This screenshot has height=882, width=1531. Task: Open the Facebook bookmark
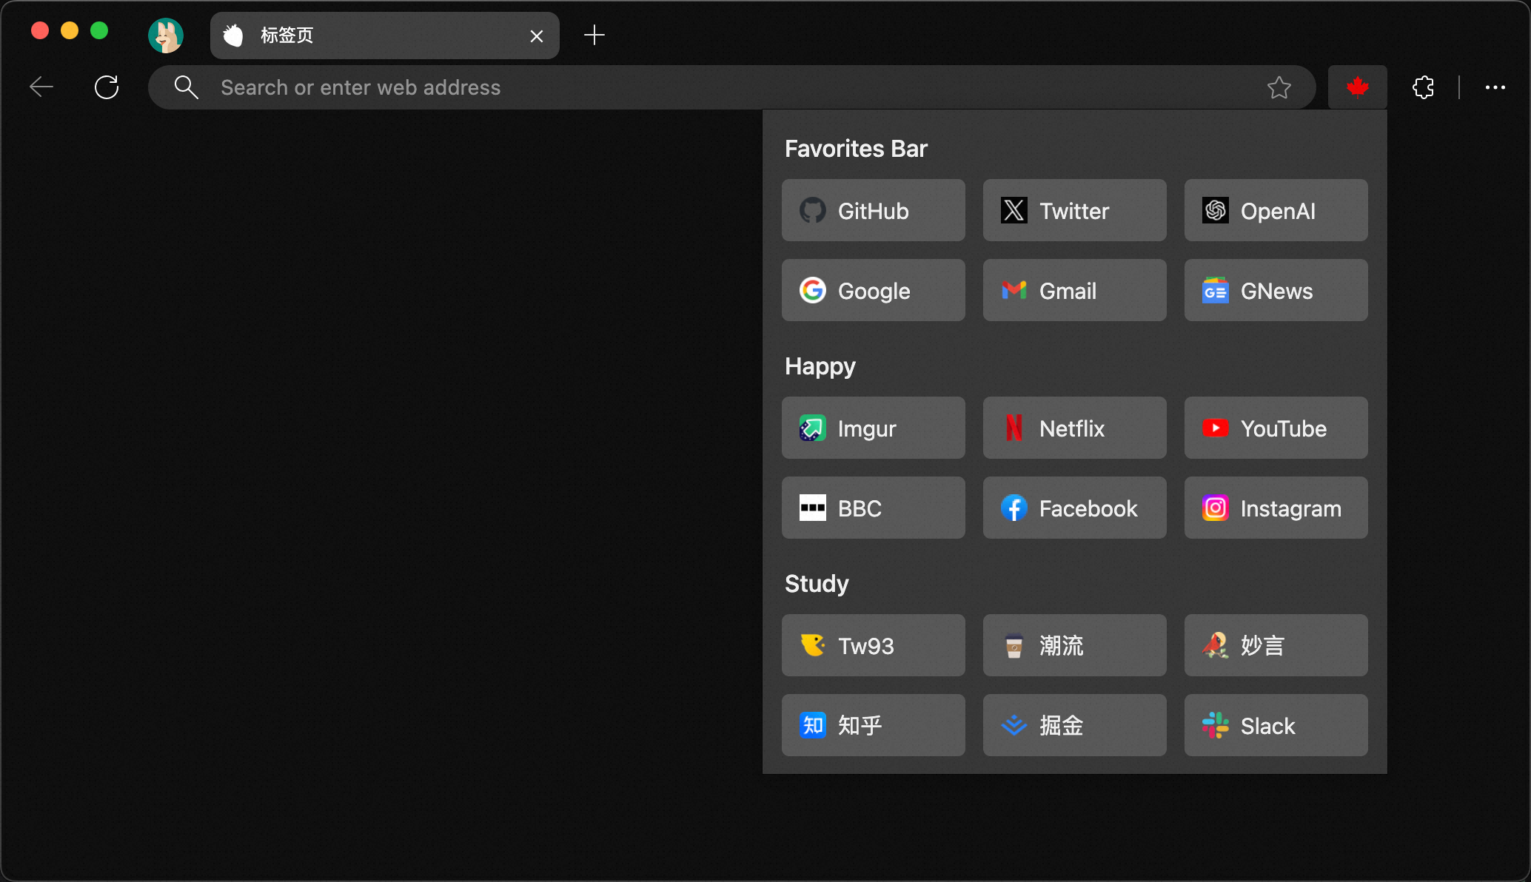click(x=1074, y=508)
